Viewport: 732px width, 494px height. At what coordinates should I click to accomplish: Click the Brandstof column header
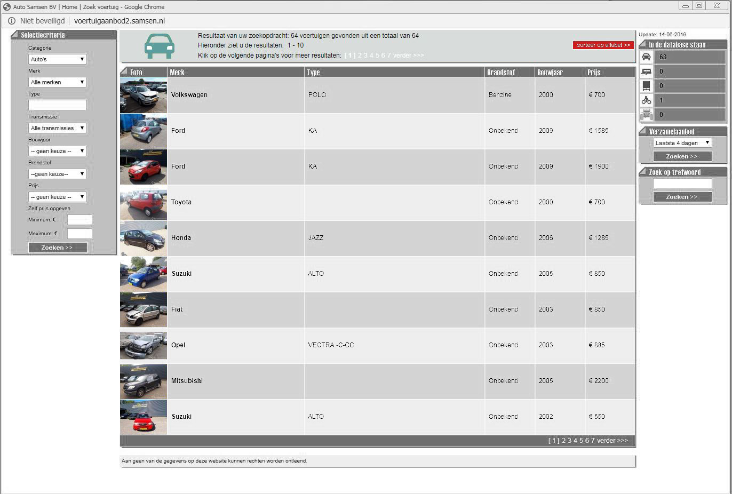[x=510, y=73]
